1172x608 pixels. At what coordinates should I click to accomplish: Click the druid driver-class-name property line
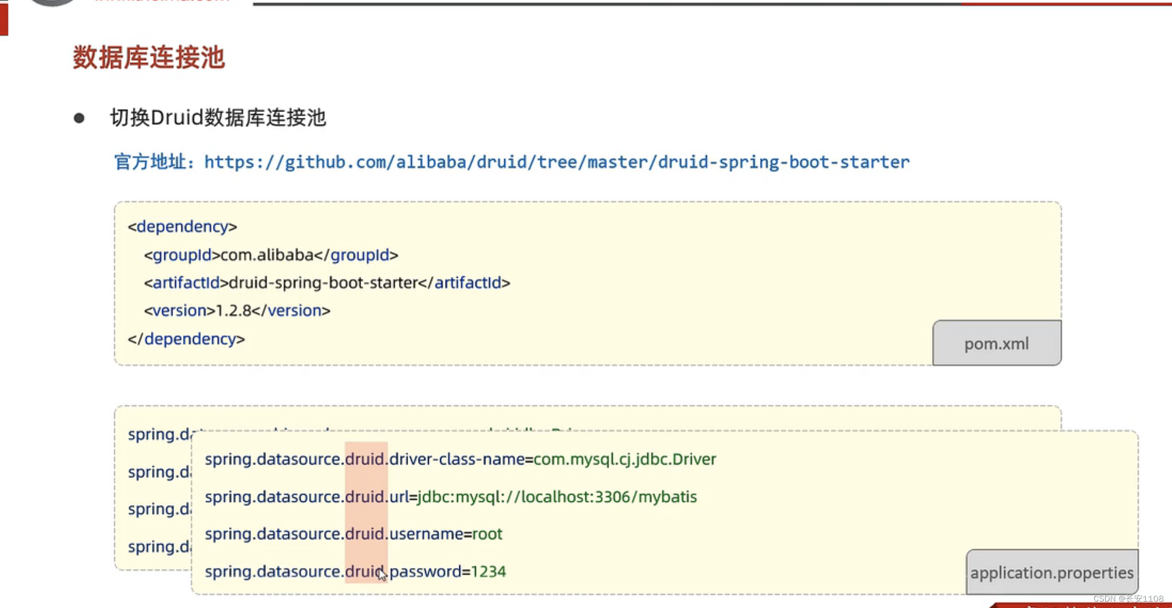[460, 459]
